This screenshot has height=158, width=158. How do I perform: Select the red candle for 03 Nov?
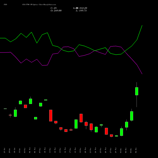tap(26, 106)
